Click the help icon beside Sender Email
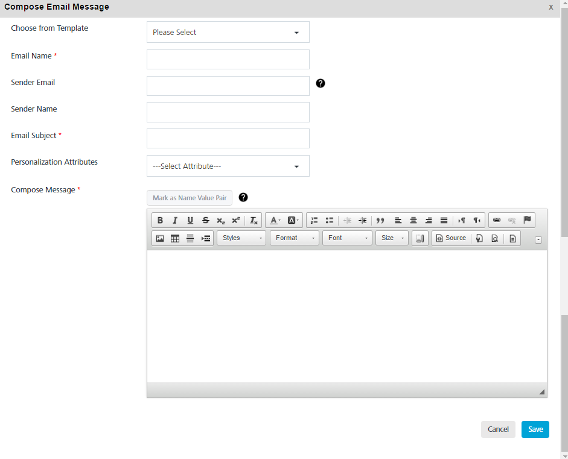568x459 pixels. tap(321, 83)
